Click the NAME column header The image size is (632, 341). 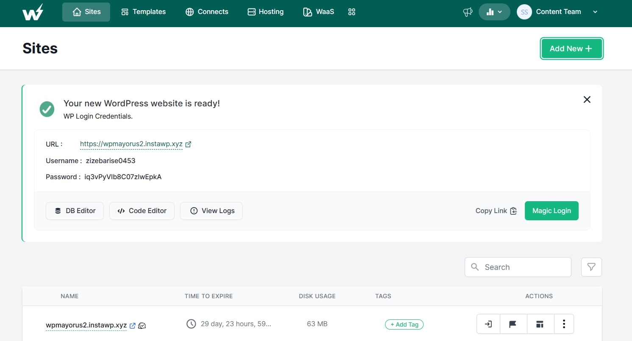[69, 296]
